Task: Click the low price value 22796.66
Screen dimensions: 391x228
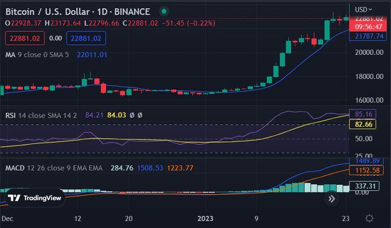Action: coord(104,24)
